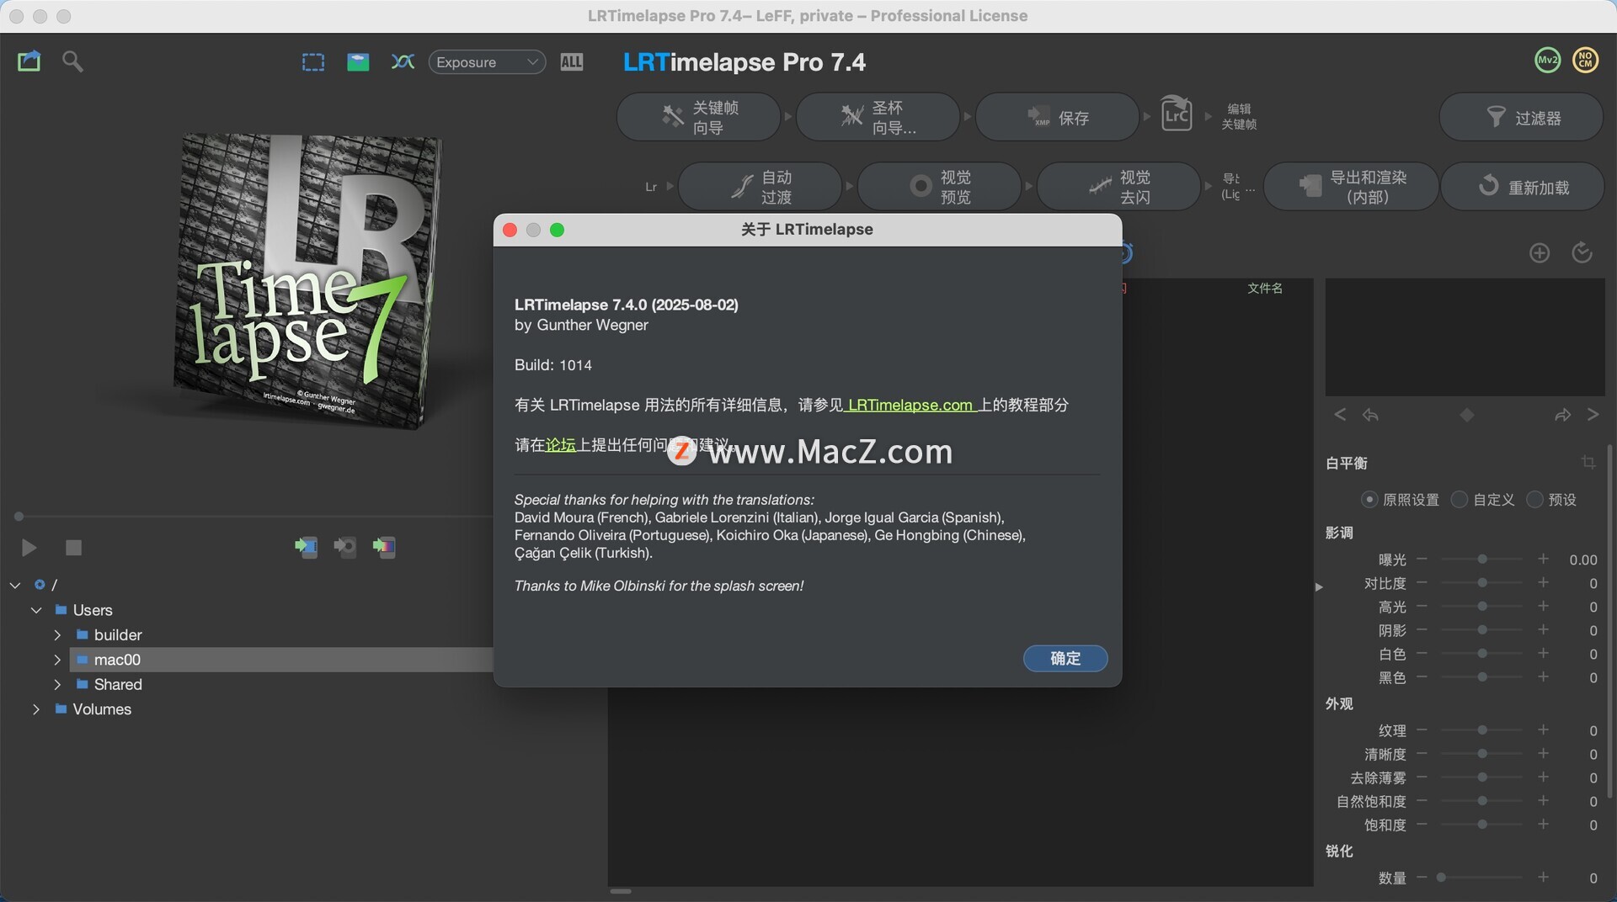The width and height of the screenshot is (1617, 902).
Task: Click the 导出和渲染 (内部) button
Action: tap(1351, 187)
